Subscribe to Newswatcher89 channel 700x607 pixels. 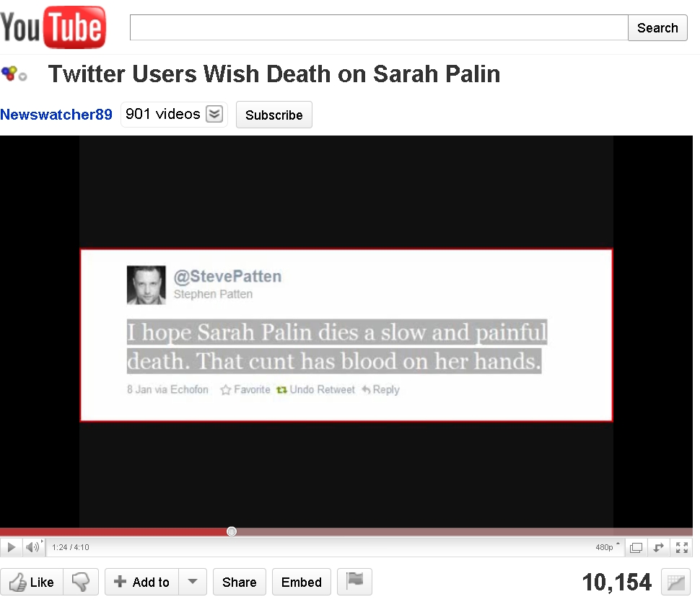point(274,115)
